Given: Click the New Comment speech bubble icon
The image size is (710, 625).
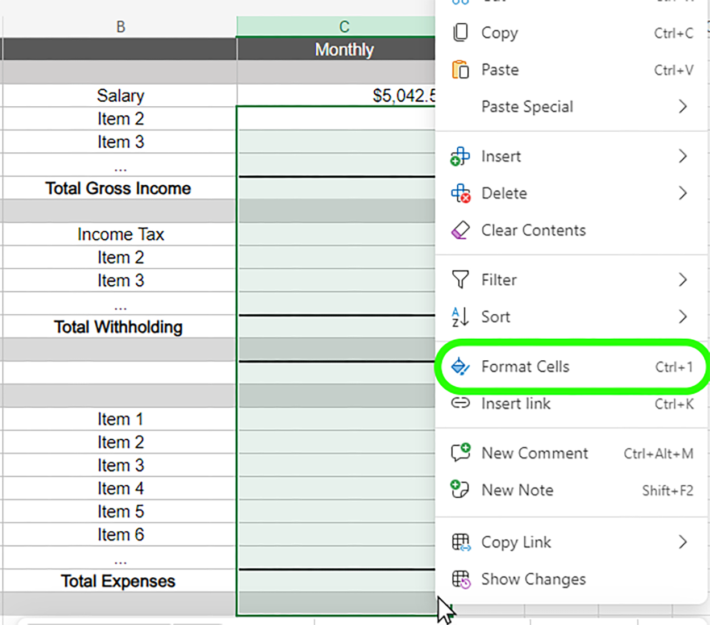Looking at the screenshot, I should tap(461, 453).
